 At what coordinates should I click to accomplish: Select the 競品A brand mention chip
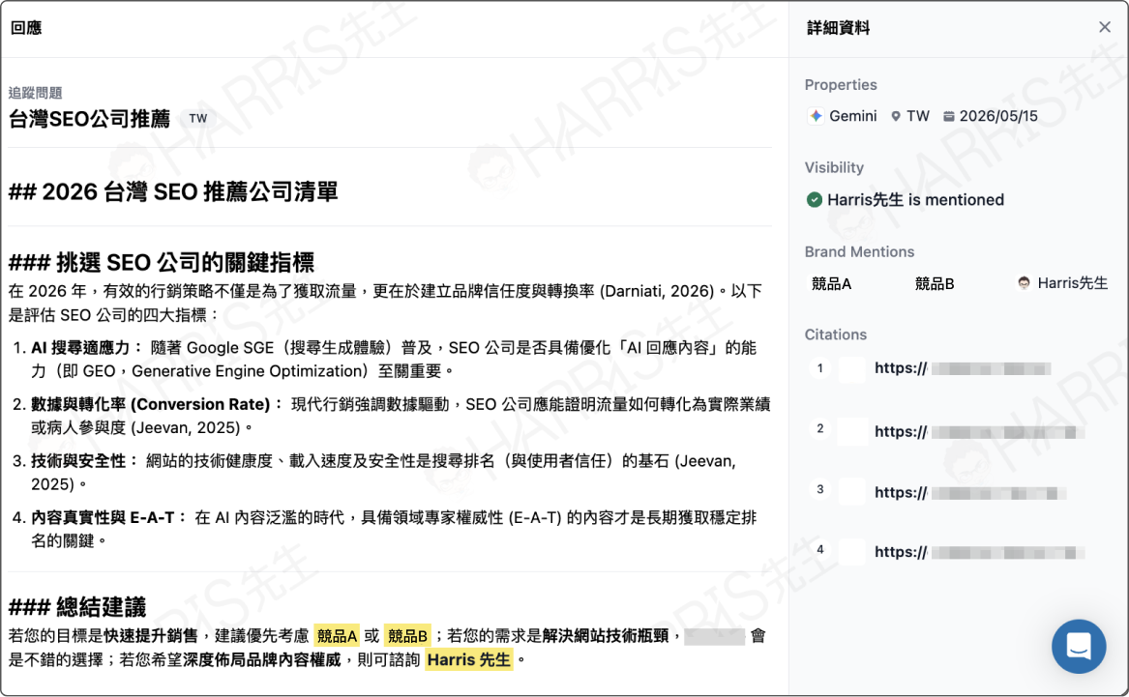pos(832,284)
